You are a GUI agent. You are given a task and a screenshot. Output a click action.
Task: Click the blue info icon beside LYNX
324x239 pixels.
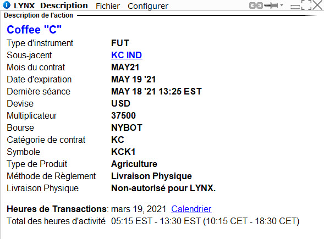tap(7, 5)
